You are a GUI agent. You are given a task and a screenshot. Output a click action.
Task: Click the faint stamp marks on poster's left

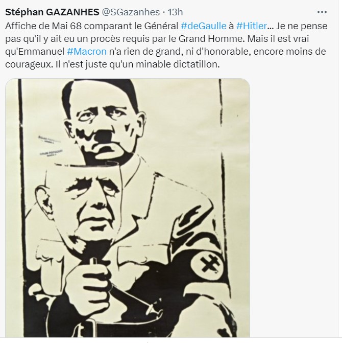coord(51,146)
